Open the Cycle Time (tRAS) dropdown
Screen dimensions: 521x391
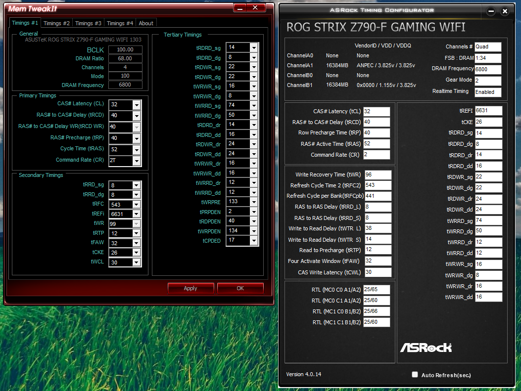click(137, 149)
